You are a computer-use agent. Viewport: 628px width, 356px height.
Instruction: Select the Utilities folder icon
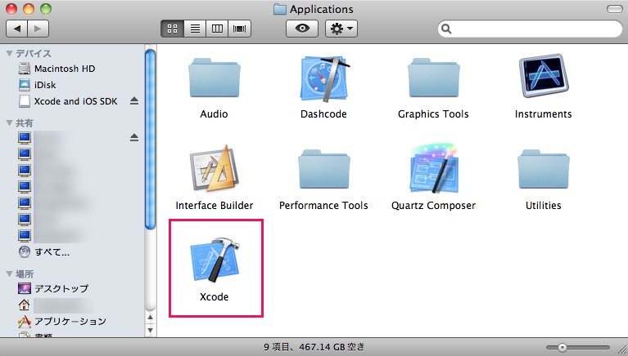[544, 169]
